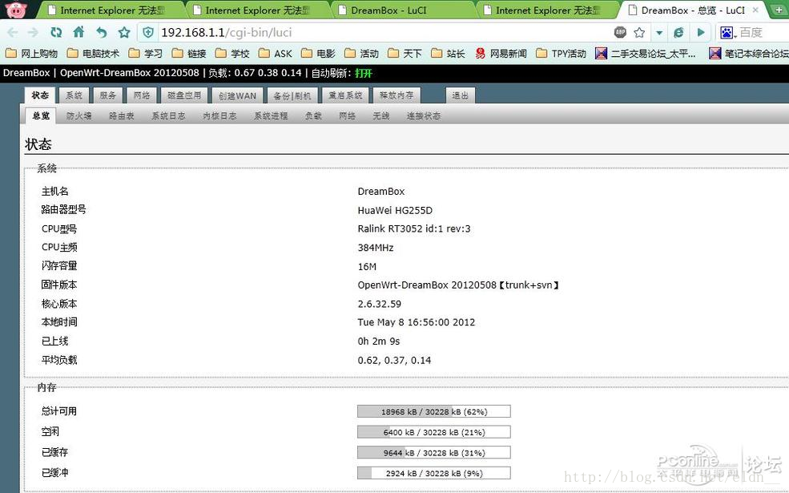Screen dimensions: 789x493
Task: Click the 释放内存 tab
Action: pos(397,95)
